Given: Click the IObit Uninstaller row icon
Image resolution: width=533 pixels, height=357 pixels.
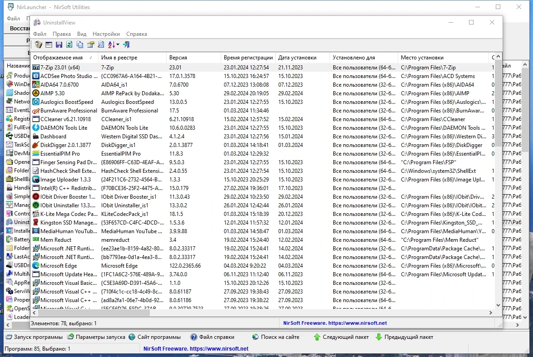Looking at the screenshot, I should 36,205.
